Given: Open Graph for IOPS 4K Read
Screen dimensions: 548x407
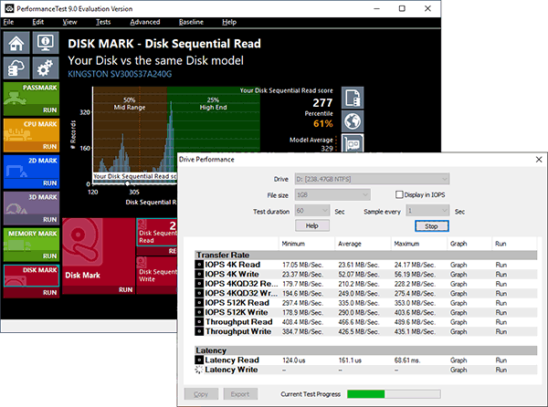Looking at the screenshot, I should click(x=458, y=265).
